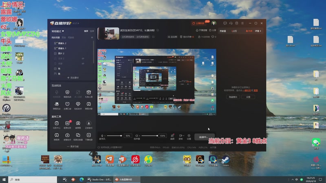This screenshot has height=183, width=326.
Task: Open the 下播鸣谢 tool icon
Action: pos(89,135)
